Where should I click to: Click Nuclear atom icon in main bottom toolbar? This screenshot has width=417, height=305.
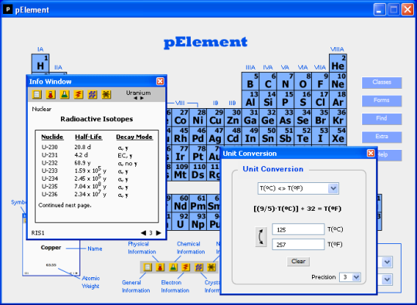click(x=212, y=267)
